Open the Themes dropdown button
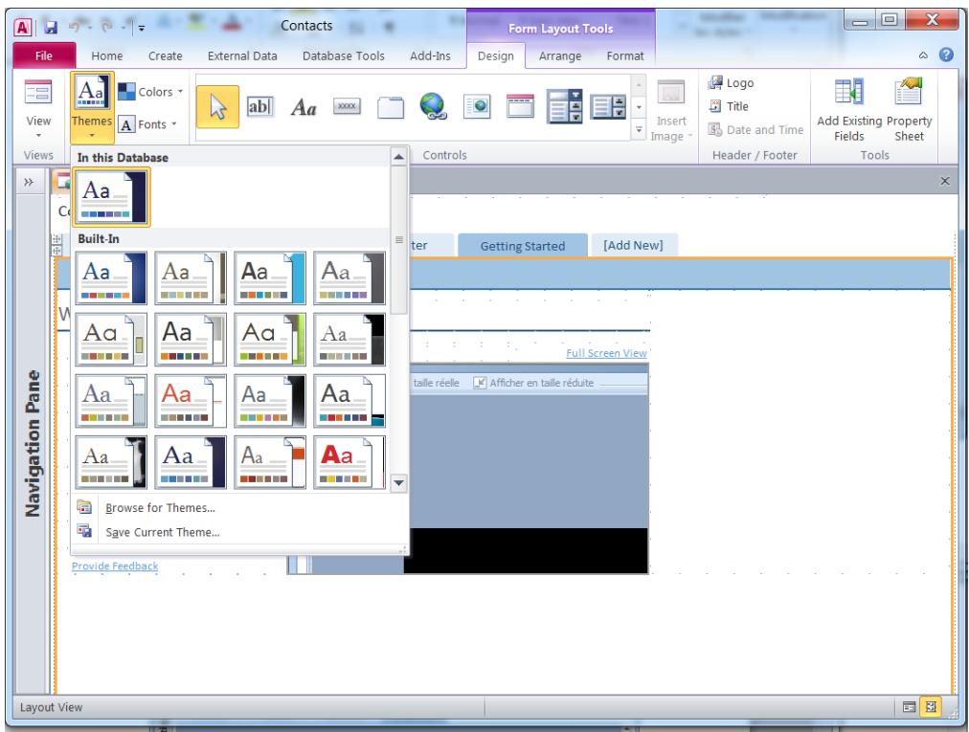 click(x=92, y=107)
